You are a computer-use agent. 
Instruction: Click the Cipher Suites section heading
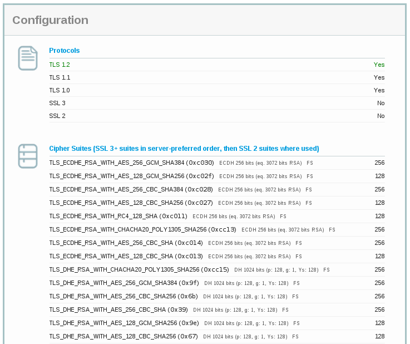184,149
